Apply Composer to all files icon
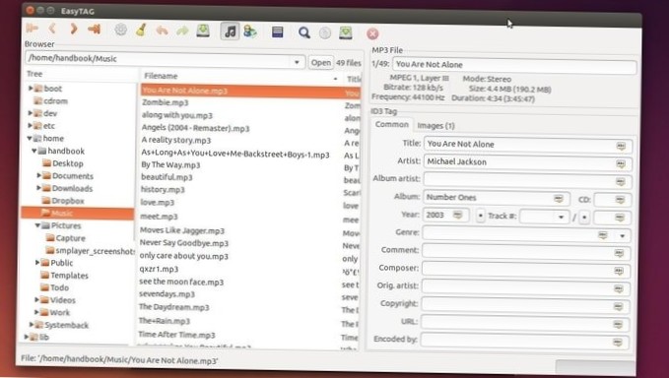This screenshot has height=378, width=669. (x=619, y=271)
